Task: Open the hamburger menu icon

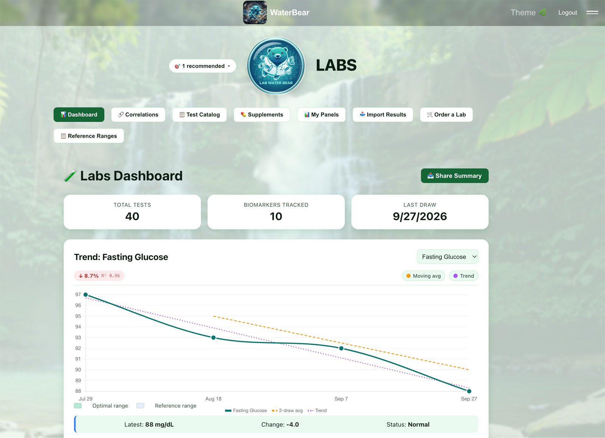Action: click(x=592, y=12)
